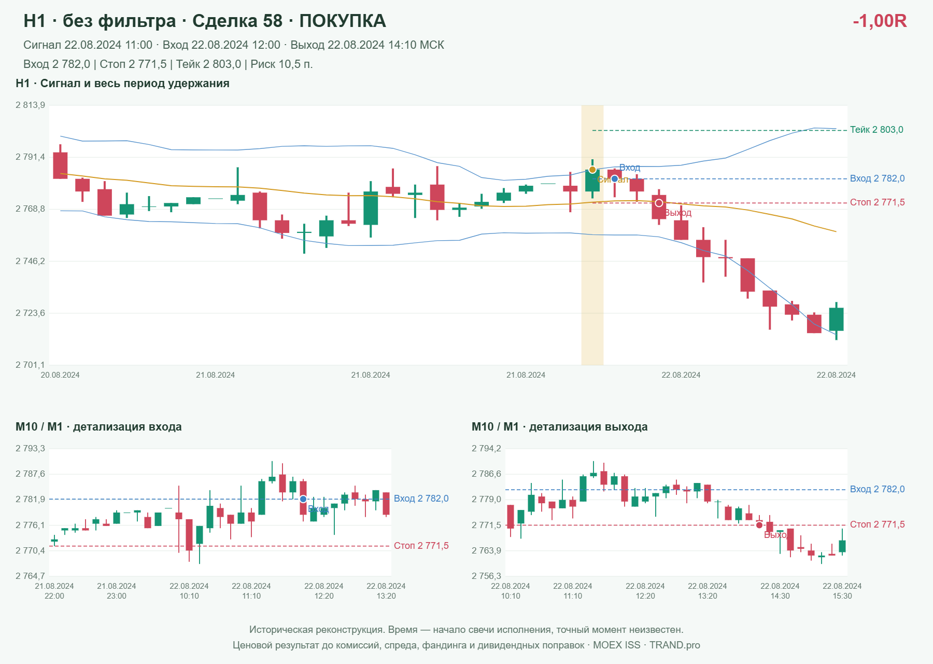This screenshot has width=933, height=664.
Task: Click the heading 'M10 / M1 · детализация входа'
Action: (x=98, y=427)
